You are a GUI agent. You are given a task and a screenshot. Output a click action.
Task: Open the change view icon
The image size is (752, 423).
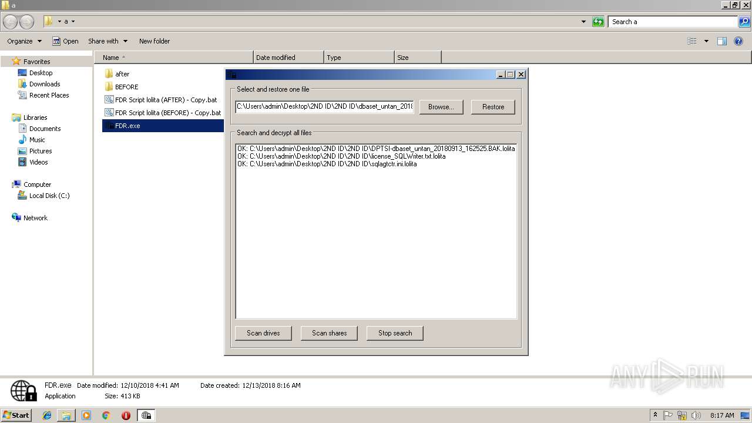coord(692,41)
